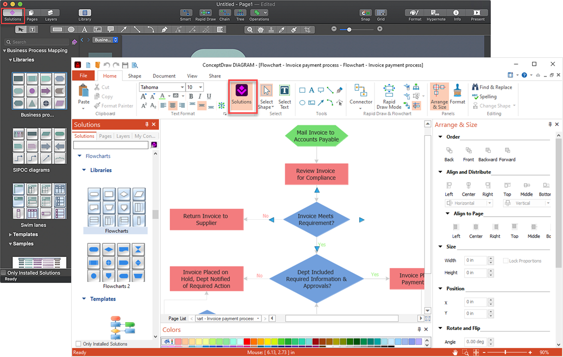The width and height of the screenshot is (563, 357).
Task: Click Connector tool in ribbon
Action: [x=361, y=96]
